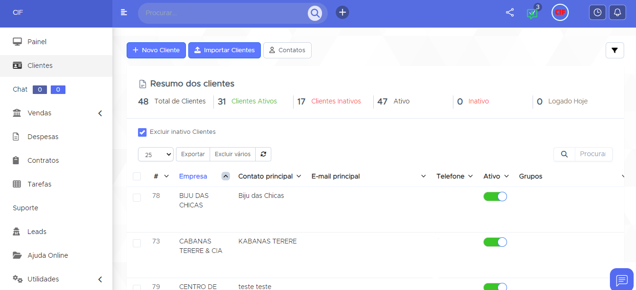Uncheck Excluir inativo Clientes checkbox
Screen dimensions: 636x290
click(x=142, y=132)
